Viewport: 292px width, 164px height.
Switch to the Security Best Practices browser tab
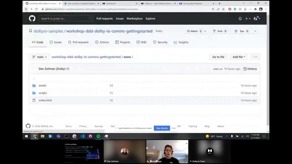(197, 3)
